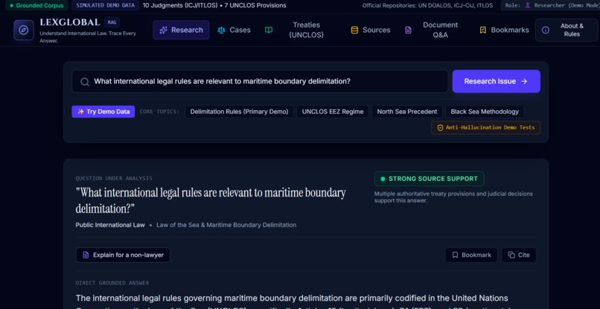Click the Role: Researcher (Demo Mode) indicator
600x309 pixels.
tap(552, 5)
